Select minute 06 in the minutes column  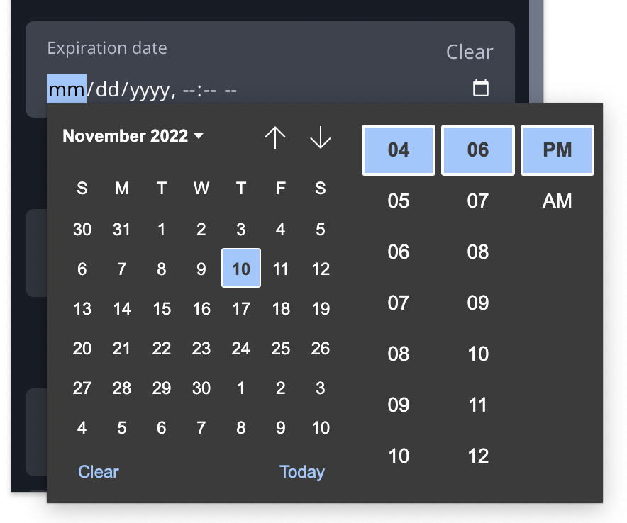pyautogui.click(x=477, y=150)
